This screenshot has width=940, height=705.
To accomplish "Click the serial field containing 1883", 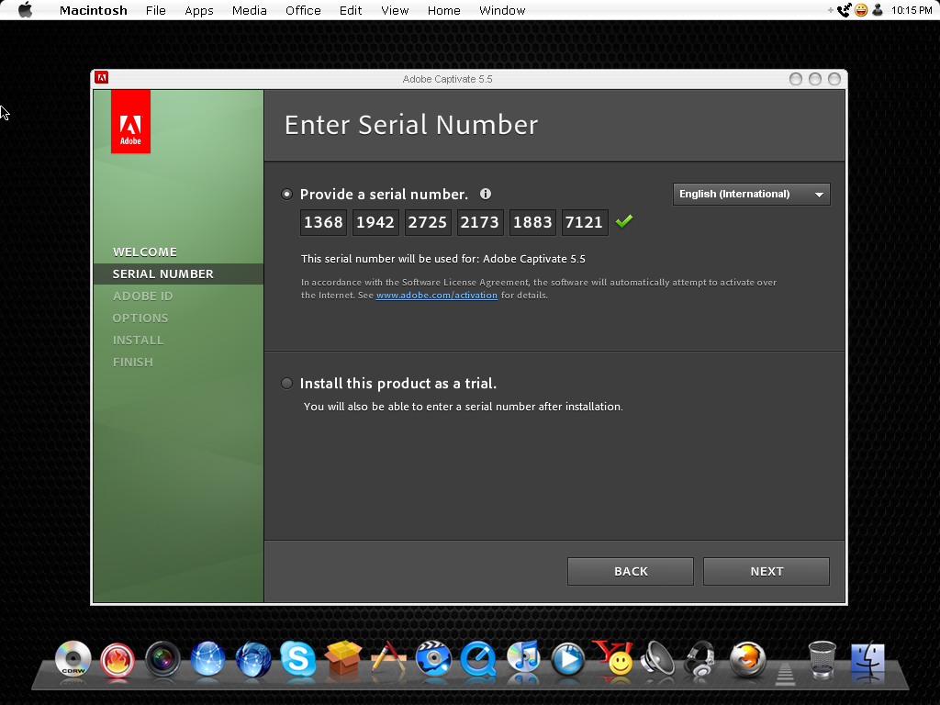I will click(x=533, y=222).
